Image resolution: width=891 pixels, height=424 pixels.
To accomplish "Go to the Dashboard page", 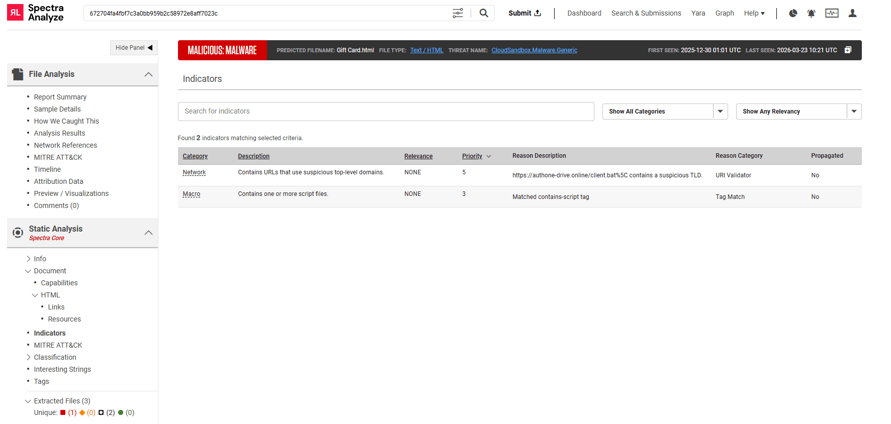I will 584,13.
